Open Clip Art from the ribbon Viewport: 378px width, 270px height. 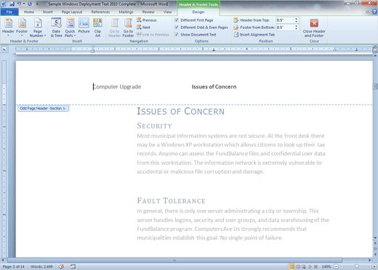[x=97, y=28]
